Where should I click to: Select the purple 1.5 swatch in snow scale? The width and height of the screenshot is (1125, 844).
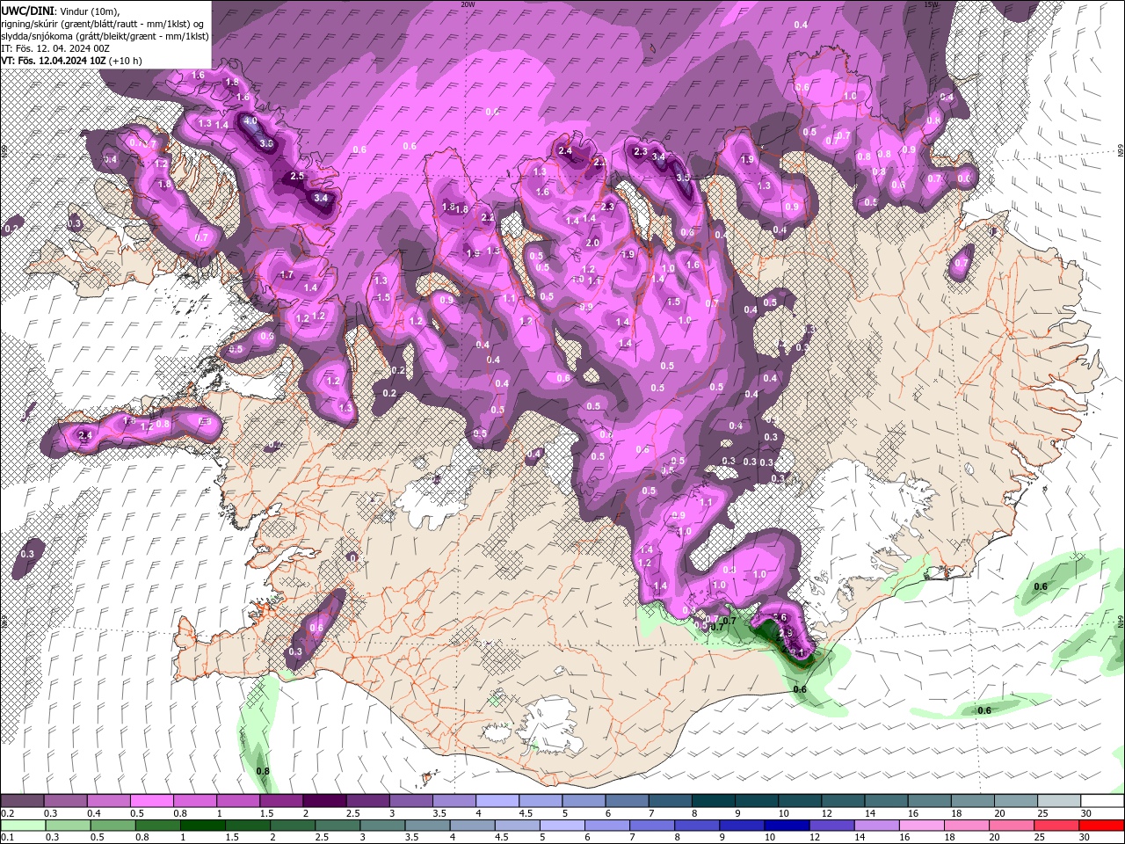(x=281, y=801)
